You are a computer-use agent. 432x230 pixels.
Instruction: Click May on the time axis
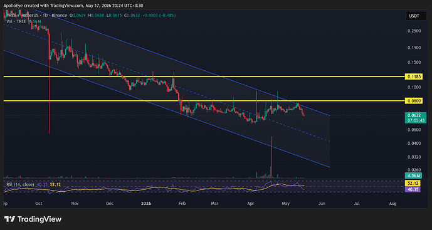pos(286,204)
